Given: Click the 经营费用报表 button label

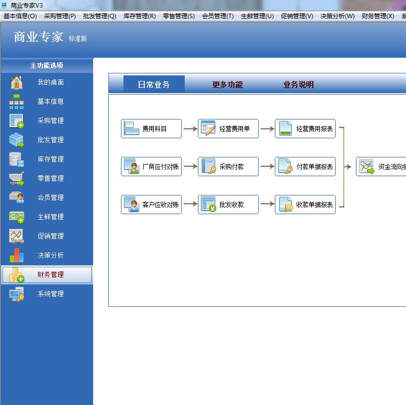Looking at the screenshot, I should [x=314, y=129].
